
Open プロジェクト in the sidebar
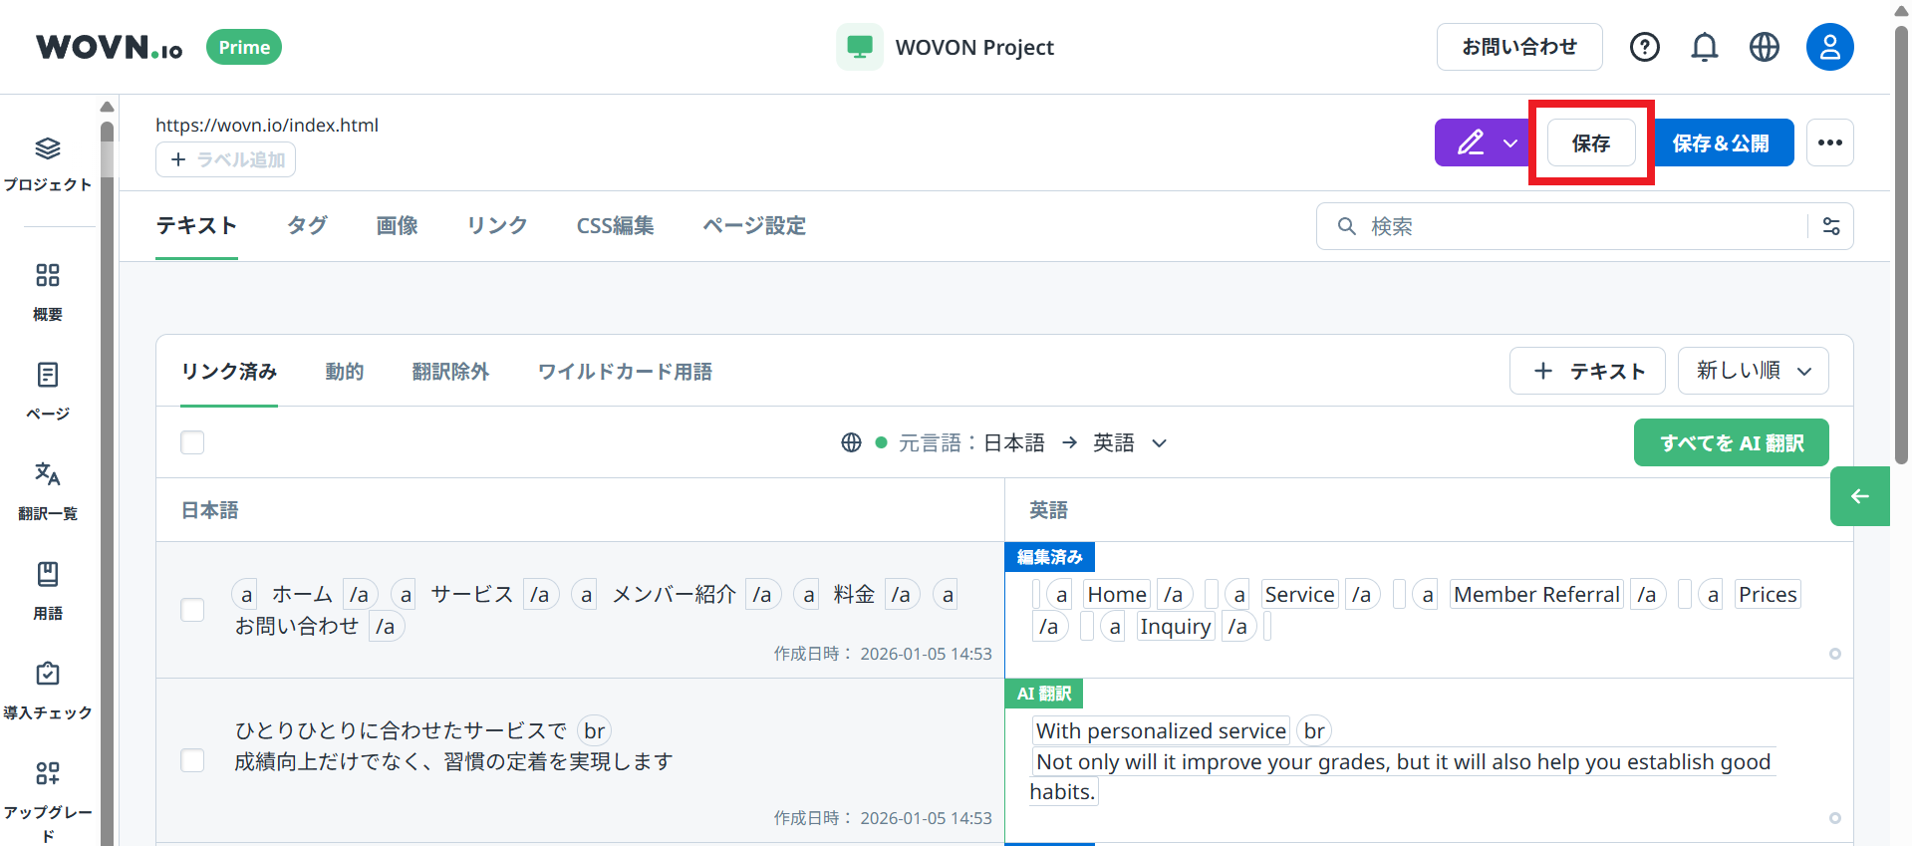click(x=47, y=164)
